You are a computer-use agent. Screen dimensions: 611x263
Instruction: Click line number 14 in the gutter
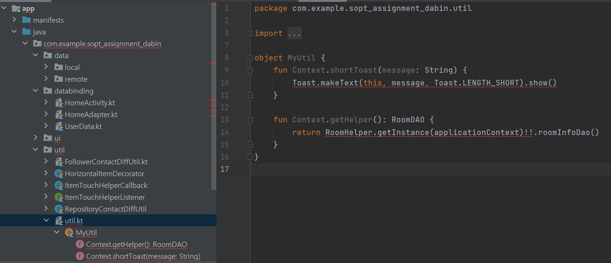point(224,132)
